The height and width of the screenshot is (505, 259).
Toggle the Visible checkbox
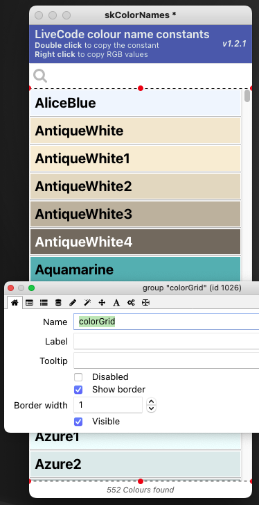(x=78, y=422)
